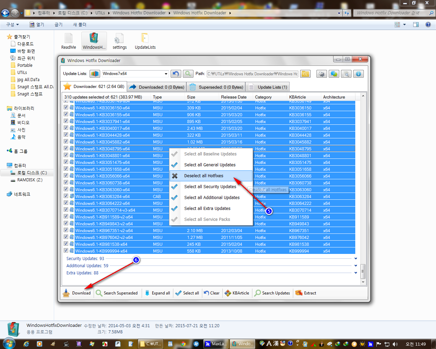Toggle checkbox for Windows6.1-KB3051475-x64
Screen dimensions: 436x349
pos(66,162)
